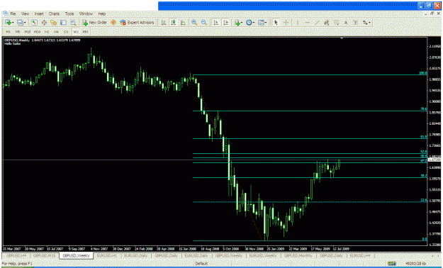The height and width of the screenshot is (268, 443).
Task: Zoom in on the chart
Action: (x=194, y=23)
